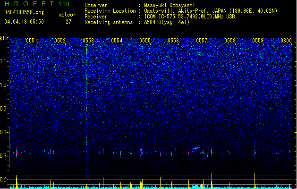Click the 0557 time marker
This screenshot has width=297, height=189.
[x=202, y=41]
